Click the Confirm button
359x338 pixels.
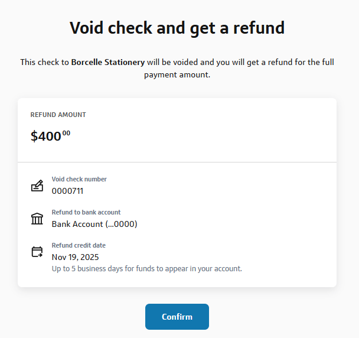pos(177,317)
